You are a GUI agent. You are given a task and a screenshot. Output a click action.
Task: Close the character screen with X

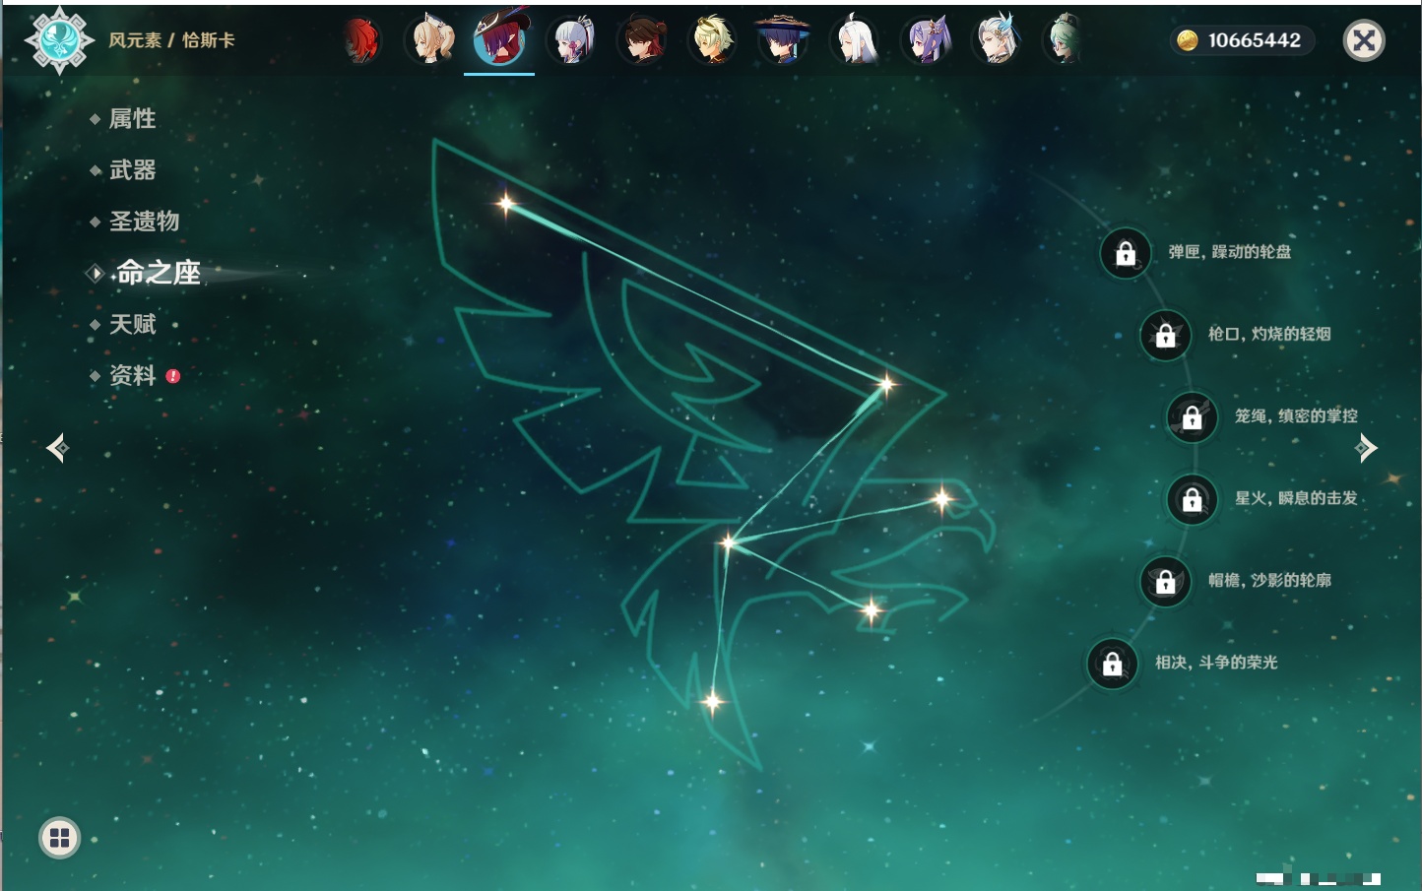coord(1364,40)
